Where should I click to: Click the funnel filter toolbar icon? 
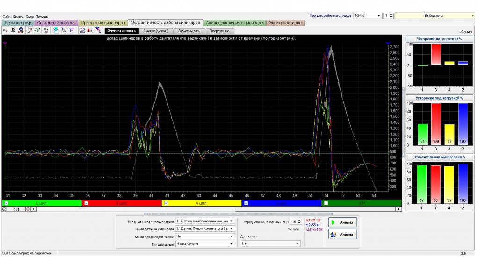tap(98, 30)
